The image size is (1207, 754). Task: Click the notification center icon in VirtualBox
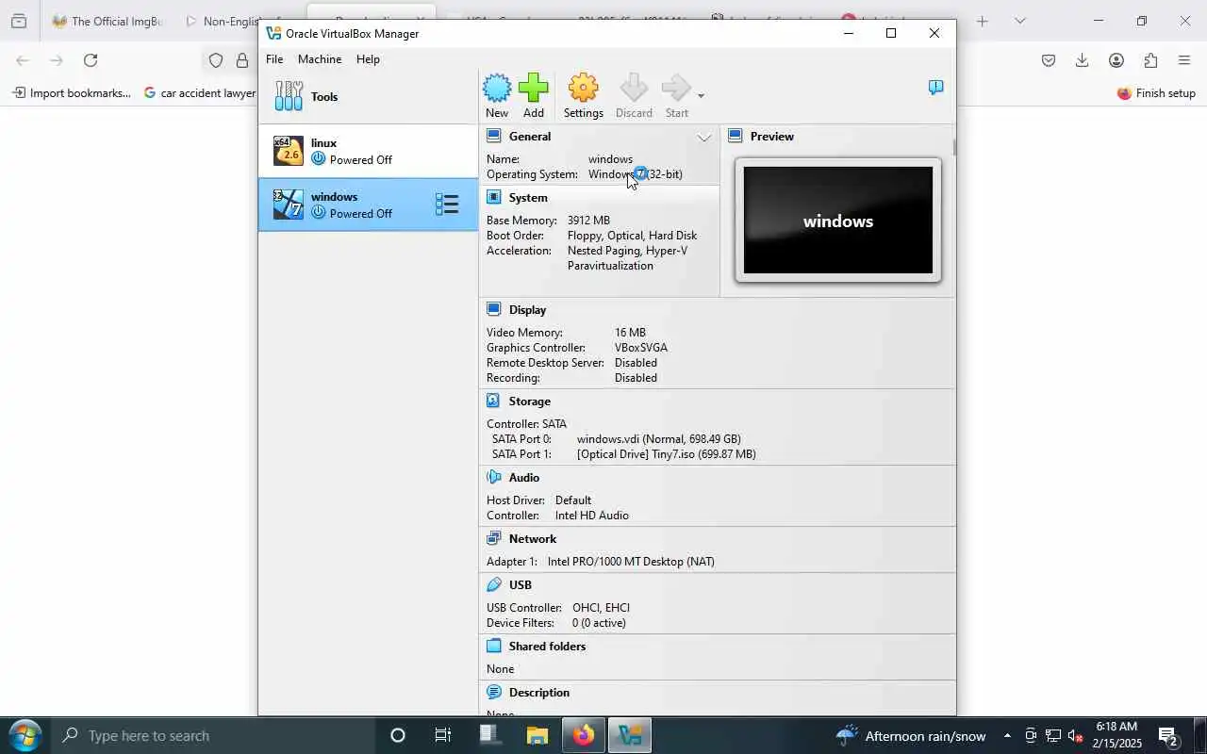(935, 88)
